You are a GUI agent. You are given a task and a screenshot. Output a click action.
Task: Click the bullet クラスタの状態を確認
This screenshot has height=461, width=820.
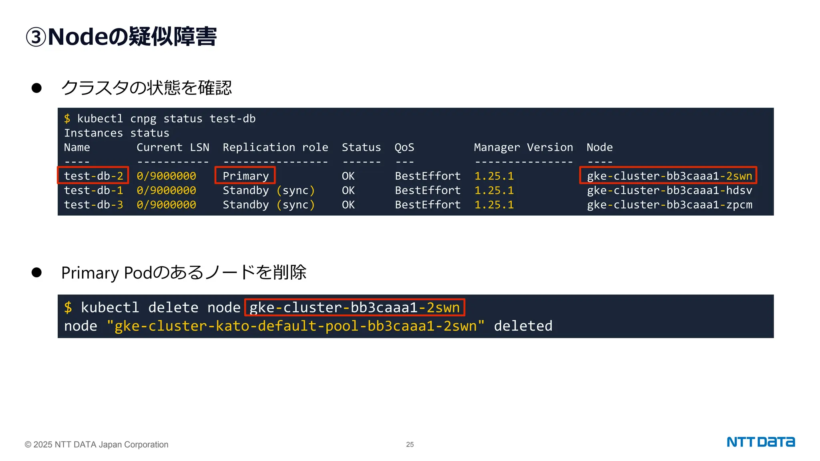click(146, 88)
